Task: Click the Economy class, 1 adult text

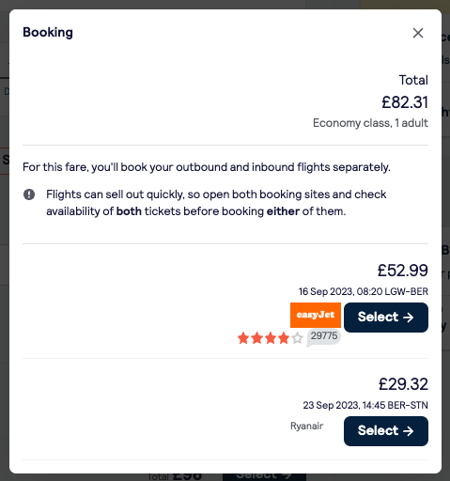Action: [x=370, y=123]
